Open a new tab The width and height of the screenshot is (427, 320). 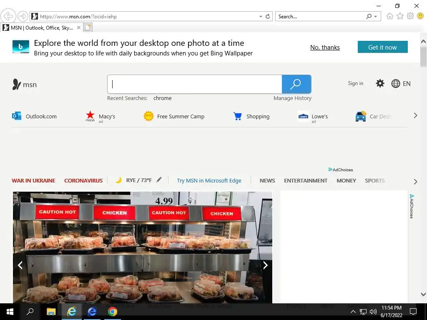click(88, 27)
